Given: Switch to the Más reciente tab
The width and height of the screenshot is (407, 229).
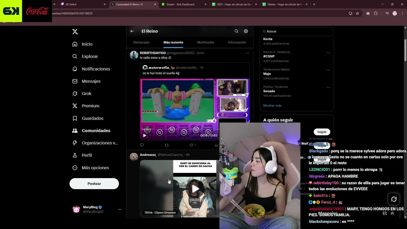Looking at the screenshot, I should 173,42.
